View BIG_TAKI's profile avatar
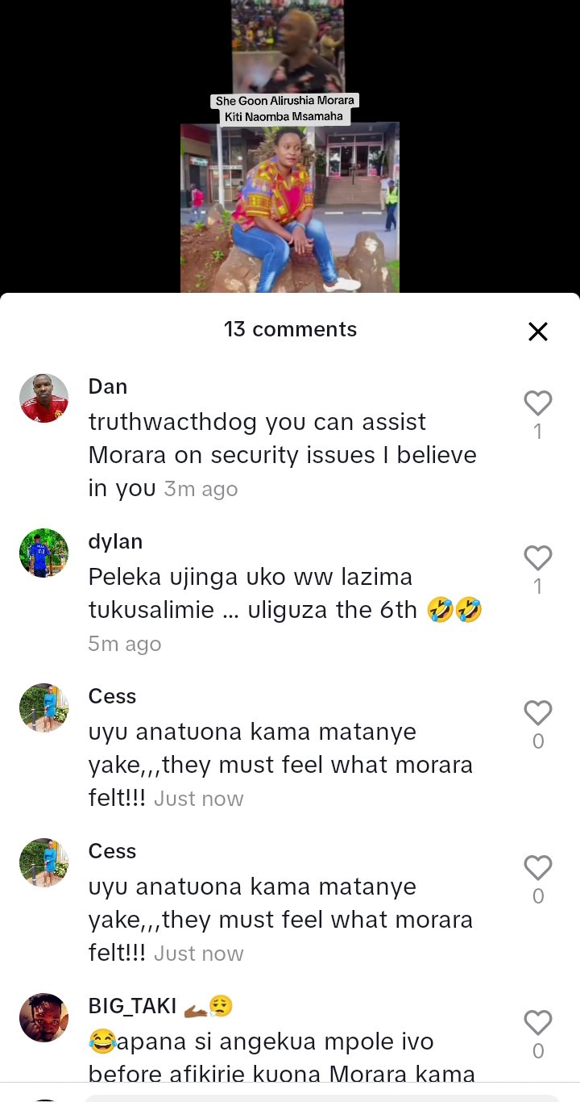The width and height of the screenshot is (580, 1102). click(x=43, y=1018)
